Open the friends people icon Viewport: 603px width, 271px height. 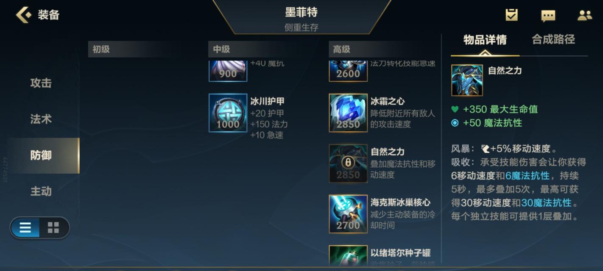[x=585, y=16]
